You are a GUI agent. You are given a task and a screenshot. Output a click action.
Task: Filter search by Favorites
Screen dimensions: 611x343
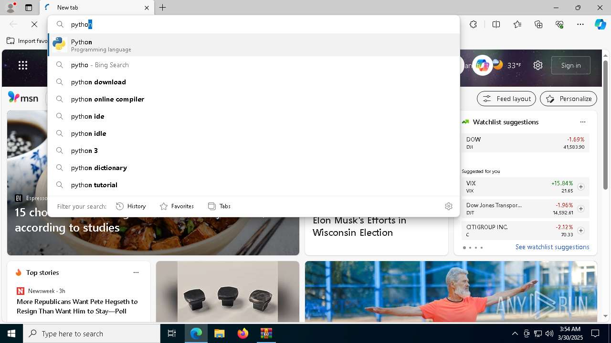point(177,206)
